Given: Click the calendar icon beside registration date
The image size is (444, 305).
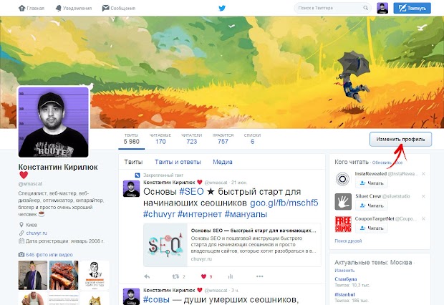Looking at the screenshot, I should click(21, 241).
